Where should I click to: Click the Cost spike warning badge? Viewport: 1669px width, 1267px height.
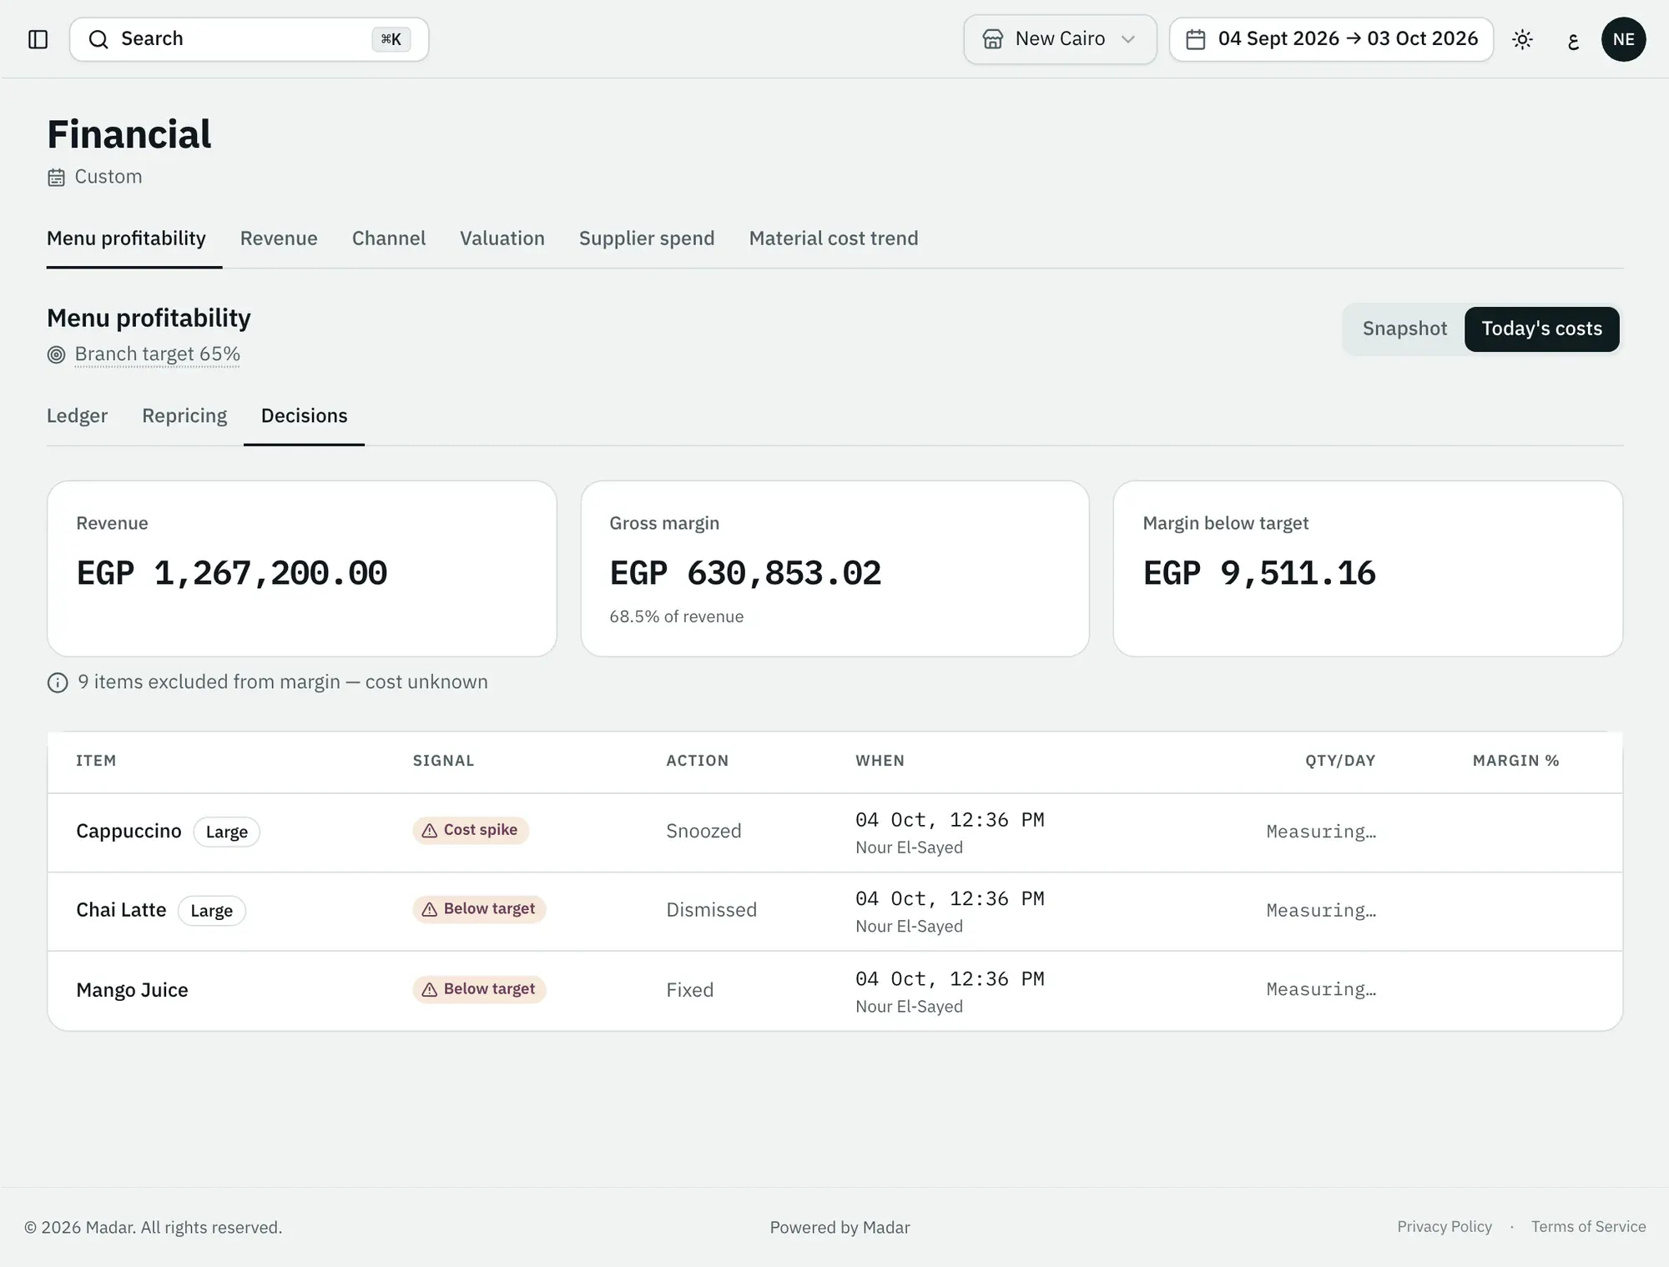coord(471,830)
